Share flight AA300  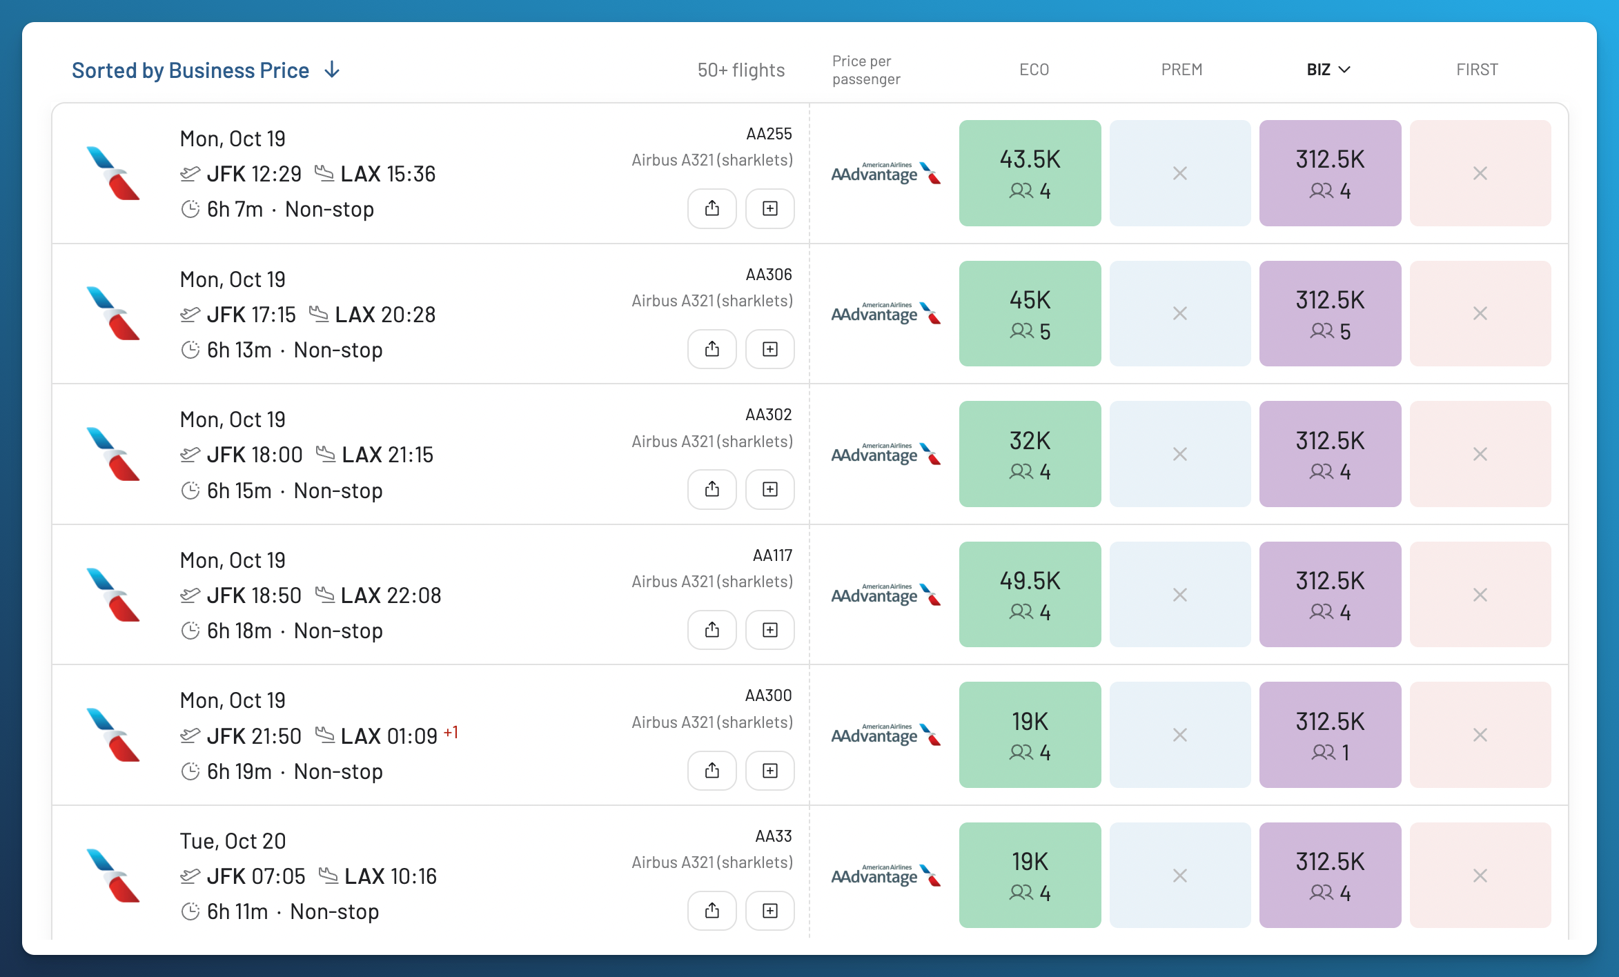(712, 771)
